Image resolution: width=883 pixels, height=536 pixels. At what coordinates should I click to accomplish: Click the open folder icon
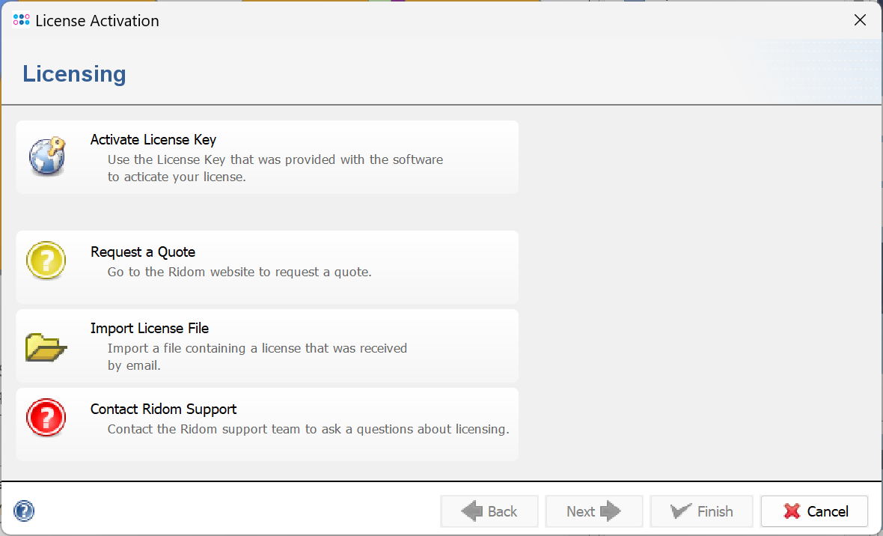pyautogui.click(x=46, y=347)
